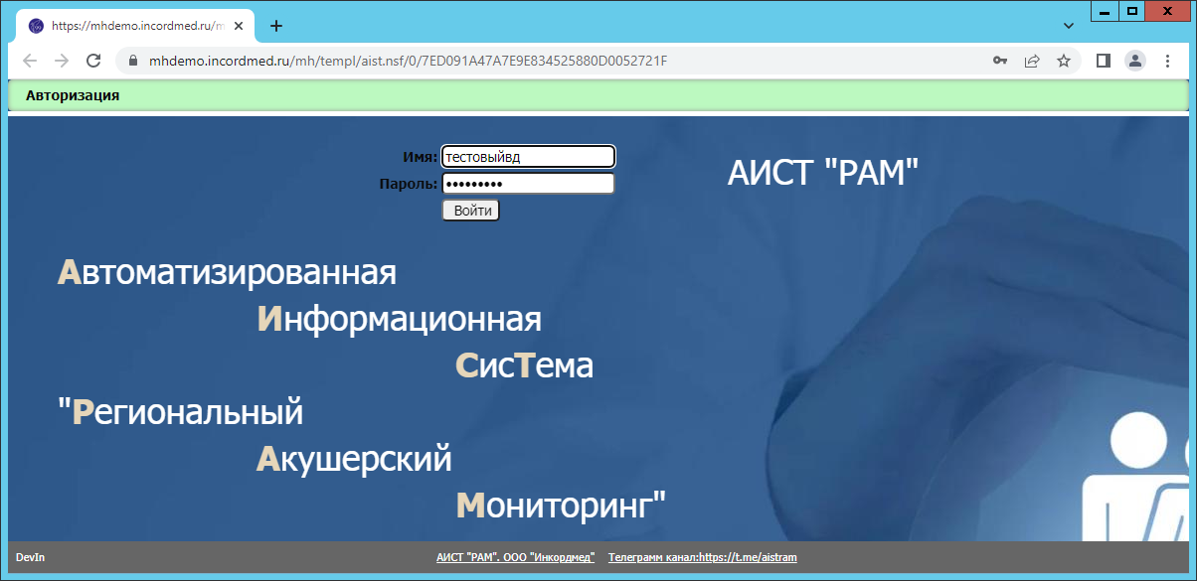Toggle the browser side panel icon
The image size is (1197, 581).
(1103, 61)
